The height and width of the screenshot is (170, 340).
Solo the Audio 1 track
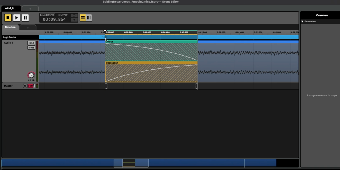tap(31, 43)
